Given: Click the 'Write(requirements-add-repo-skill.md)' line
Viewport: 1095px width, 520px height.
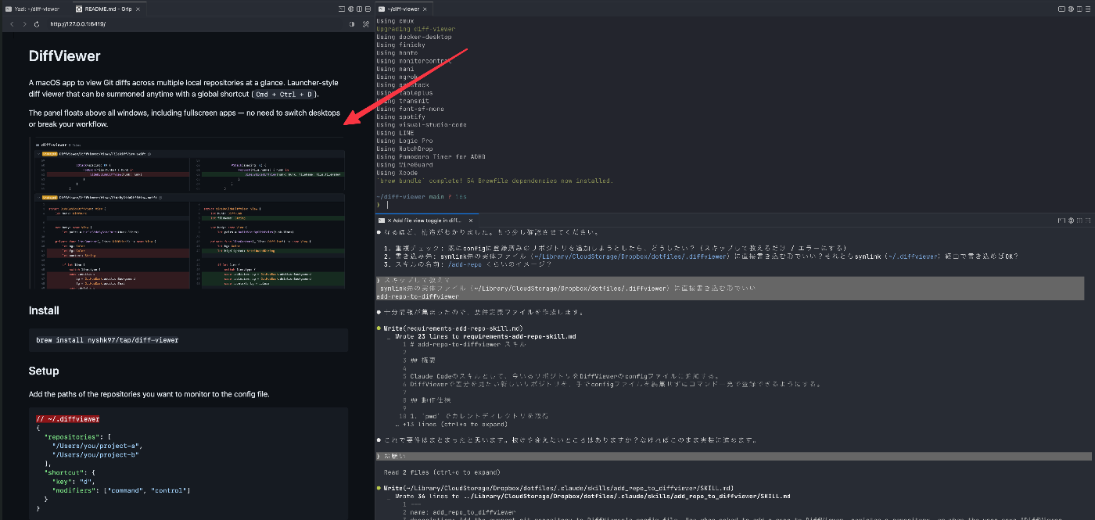Looking at the screenshot, I should [x=453, y=328].
